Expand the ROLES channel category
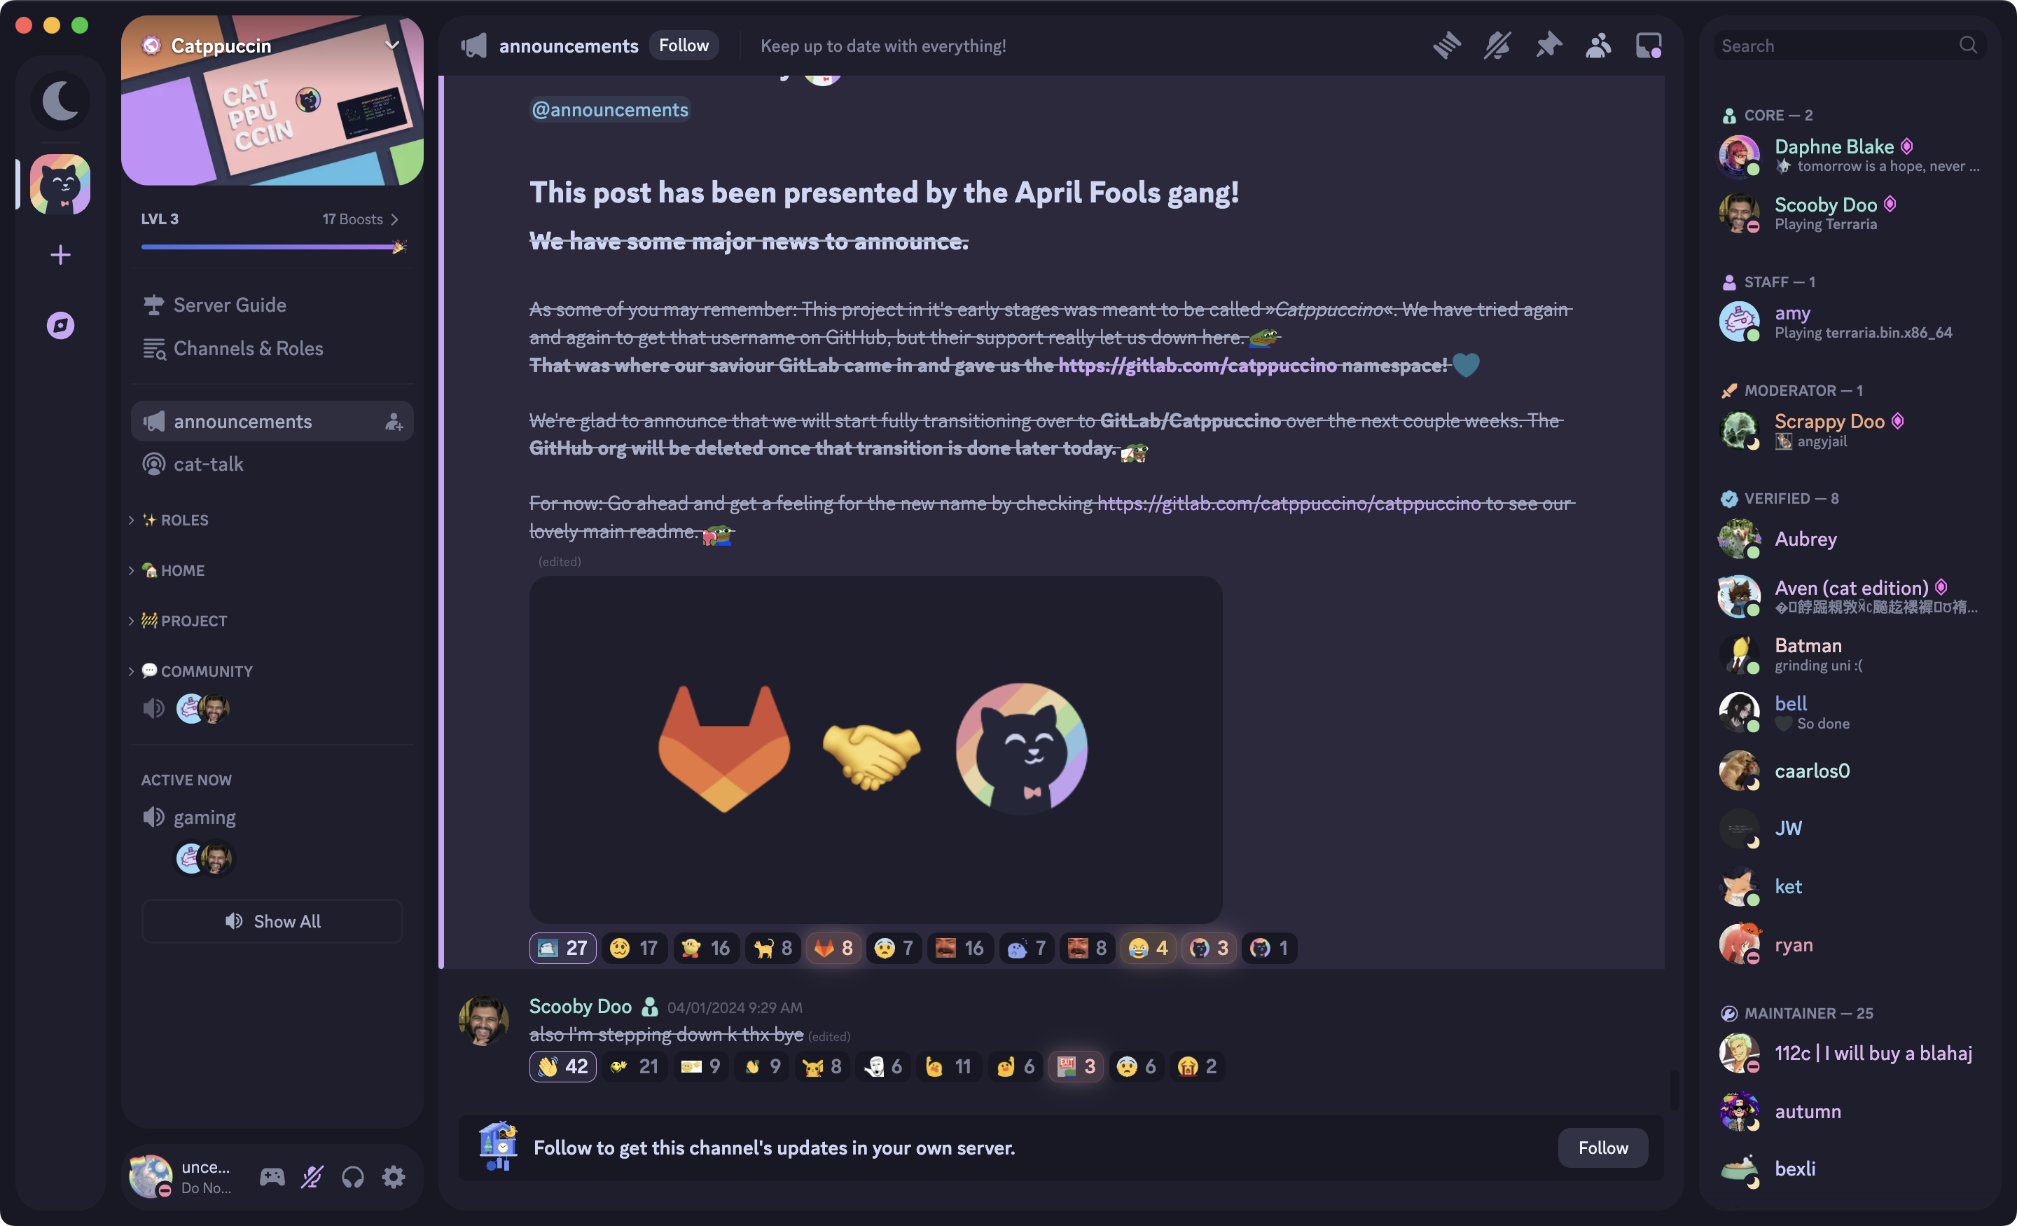The width and height of the screenshot is (2017, 1226). coord(184,520)
